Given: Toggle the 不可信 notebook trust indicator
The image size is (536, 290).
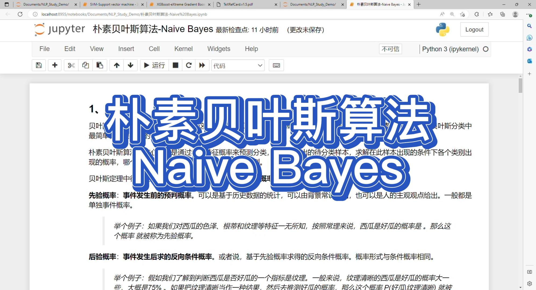Looking at the screenshot, I should pos(390,49).
